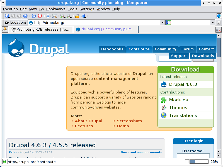Print the page with the printer icon

click(x=48, y=16)
